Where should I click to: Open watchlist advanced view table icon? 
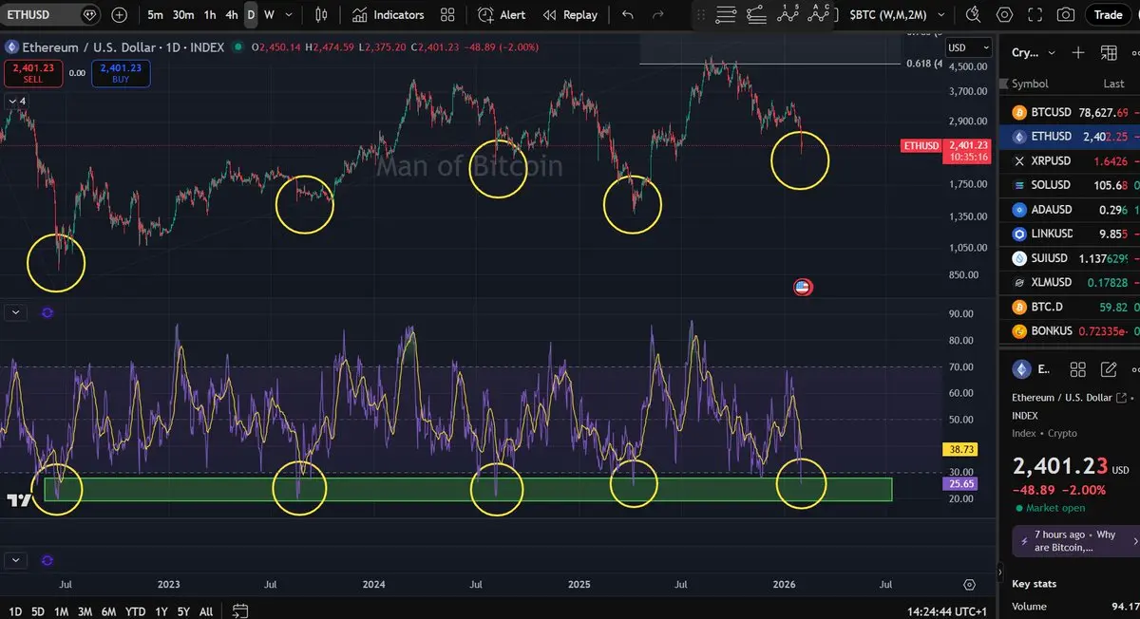pyautogui.click(x=1109, y=53)
